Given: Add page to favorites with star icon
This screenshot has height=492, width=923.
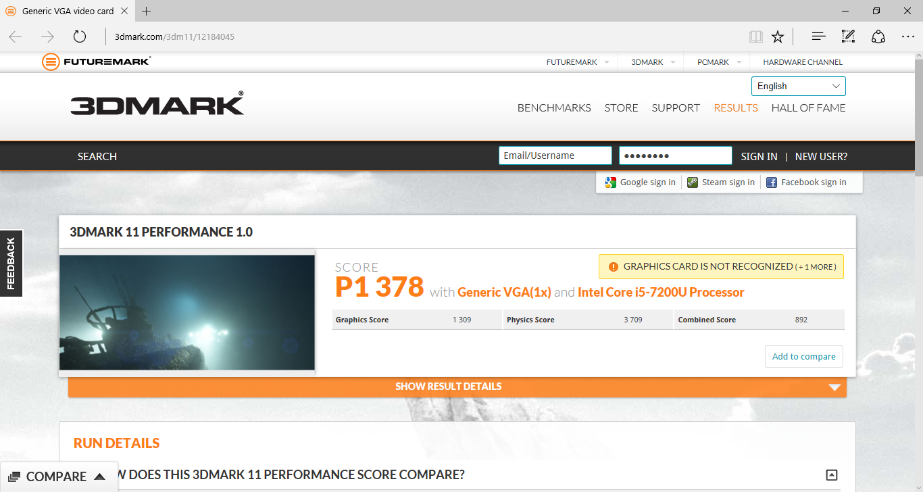Looking at the screenshot, I should [x=778, y=36].
